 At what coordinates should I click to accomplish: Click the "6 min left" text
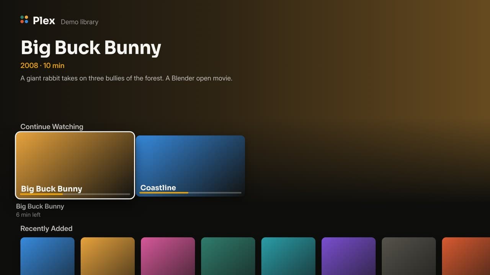point(28,215)
